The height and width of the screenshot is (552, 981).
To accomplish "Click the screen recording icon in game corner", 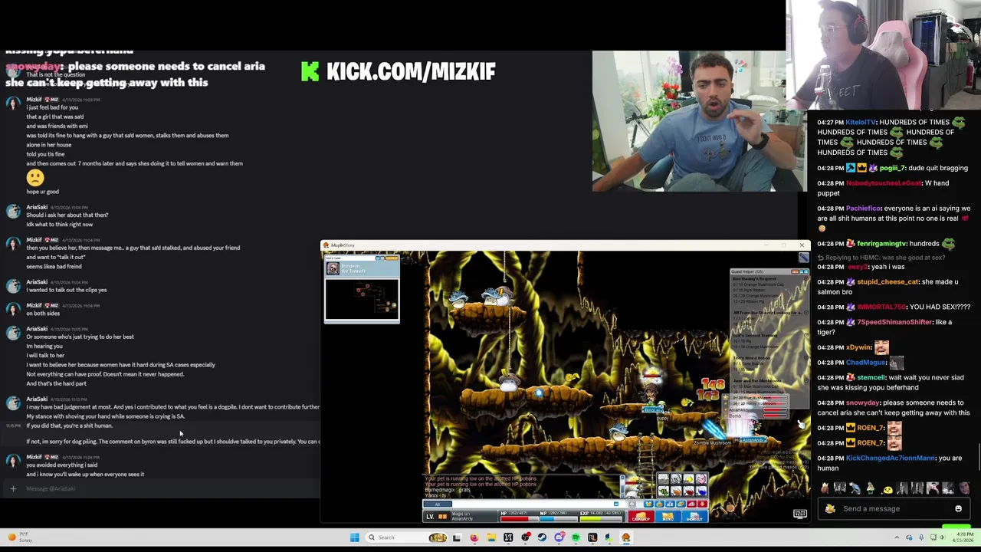I will click(x=799, y=514).
